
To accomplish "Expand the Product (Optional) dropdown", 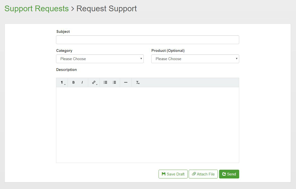I will 195,59.
